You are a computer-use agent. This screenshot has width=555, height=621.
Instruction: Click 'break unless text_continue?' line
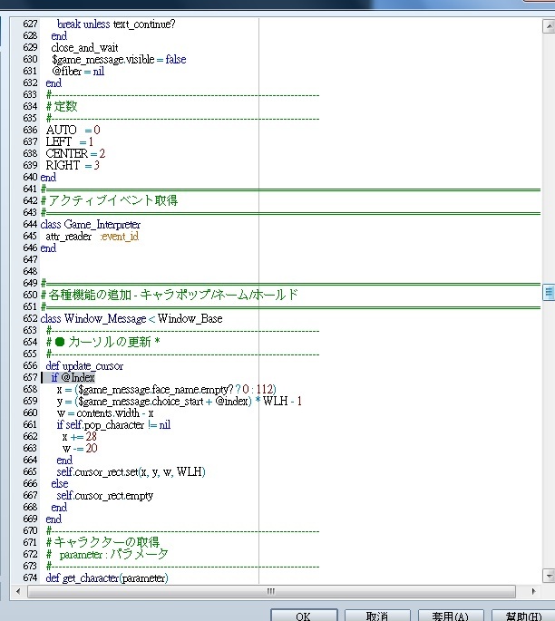[x=116, y=24]
